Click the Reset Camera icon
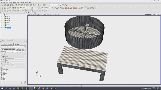161x90 pixels. (x=56, y=8)
